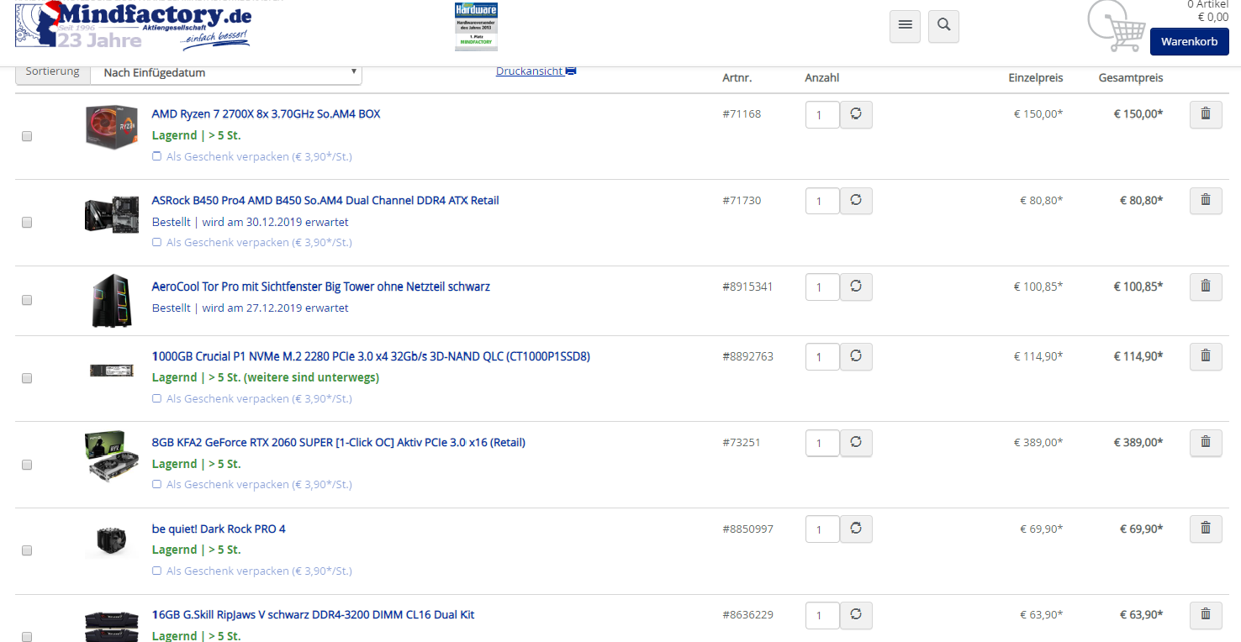Image resolution: width=1241 pixels, height=642 pixels.
Task: Edit quantity field for Crucial P1 NVMe
Action: tap(822, 357)
